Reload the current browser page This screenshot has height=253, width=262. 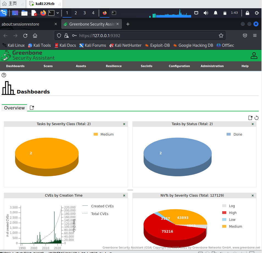[x=25, y=36]
